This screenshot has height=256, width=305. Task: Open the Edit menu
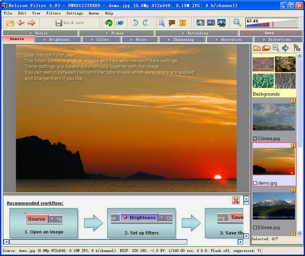click(22, 13)
